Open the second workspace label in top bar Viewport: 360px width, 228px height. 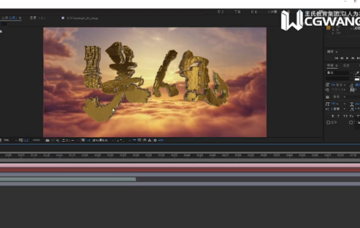(x=237, y=11)
